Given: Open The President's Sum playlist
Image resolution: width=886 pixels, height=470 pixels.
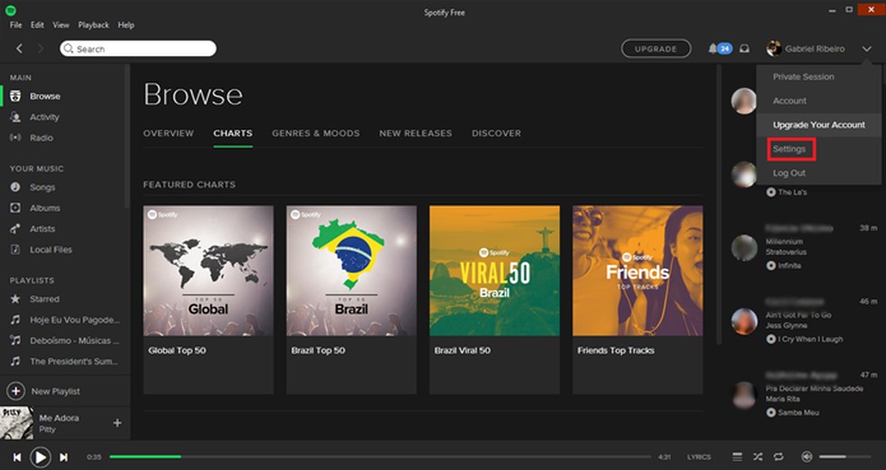Looking at the screenshot, I should click(x=74, y=362).
